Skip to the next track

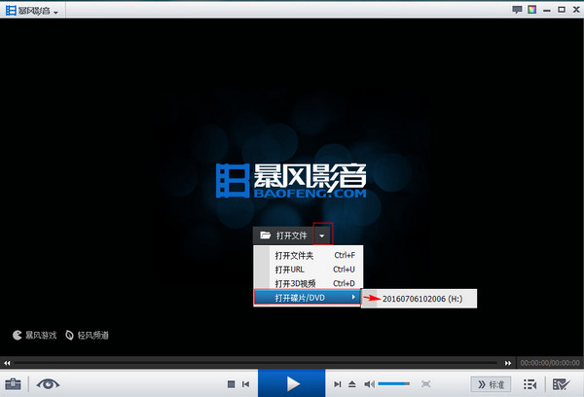pyautogui.click(x=337, y=384)
